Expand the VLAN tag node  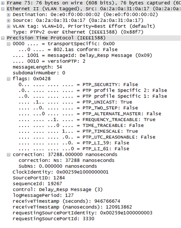click(8, 26)
